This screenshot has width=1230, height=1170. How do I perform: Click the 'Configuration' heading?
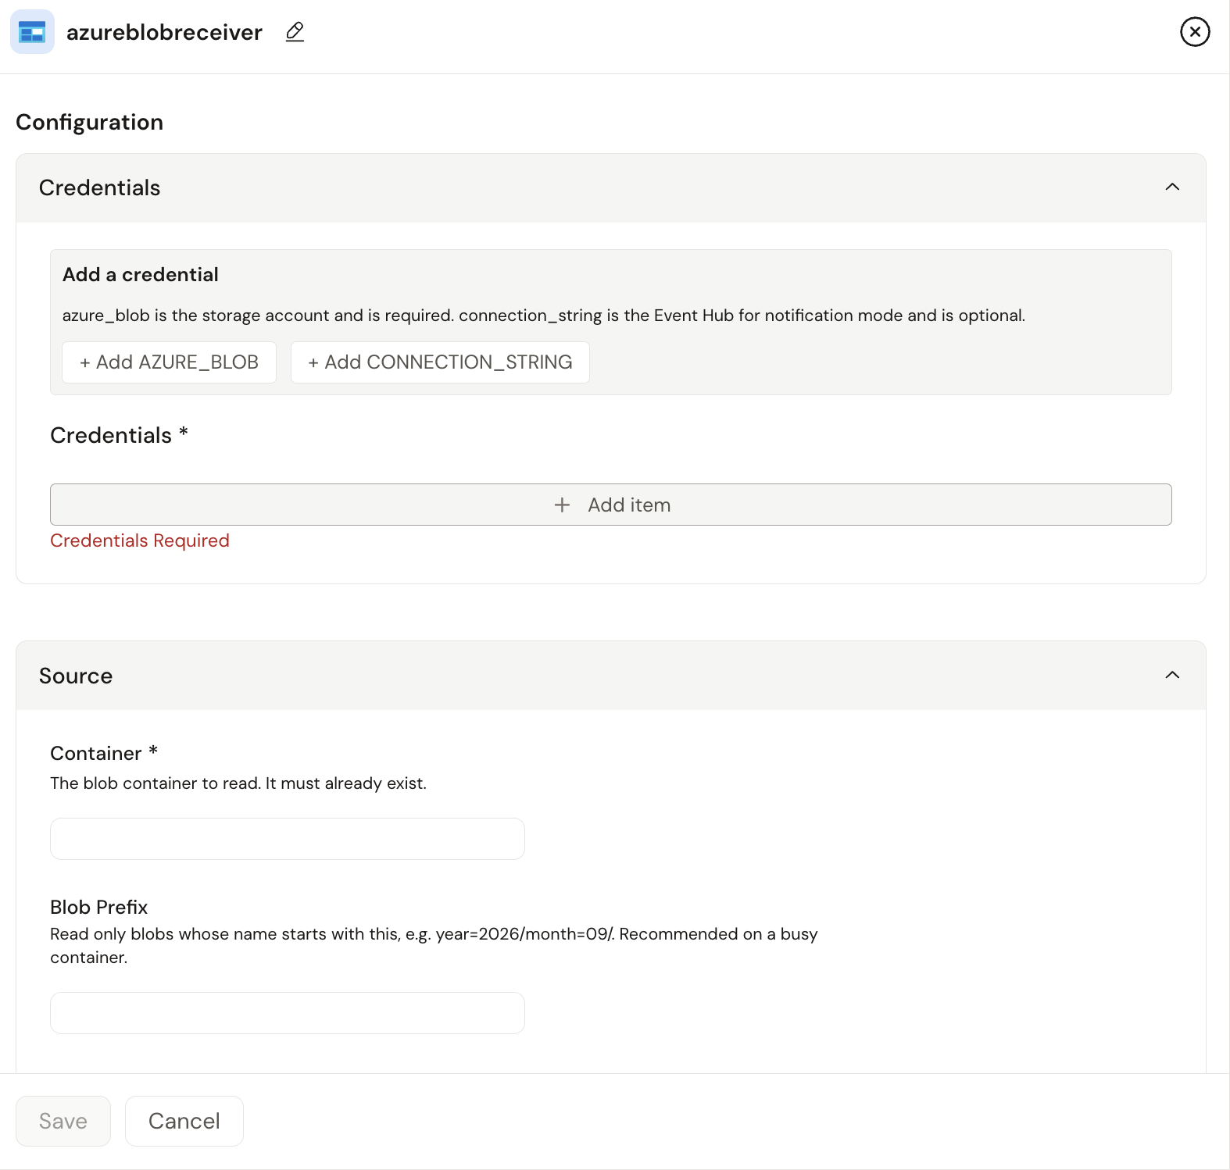point(90,122)
